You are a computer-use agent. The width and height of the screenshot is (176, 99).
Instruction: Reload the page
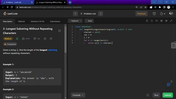[12, 7]
